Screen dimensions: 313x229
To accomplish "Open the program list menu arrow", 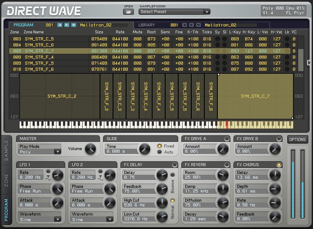I will [73, 25].
